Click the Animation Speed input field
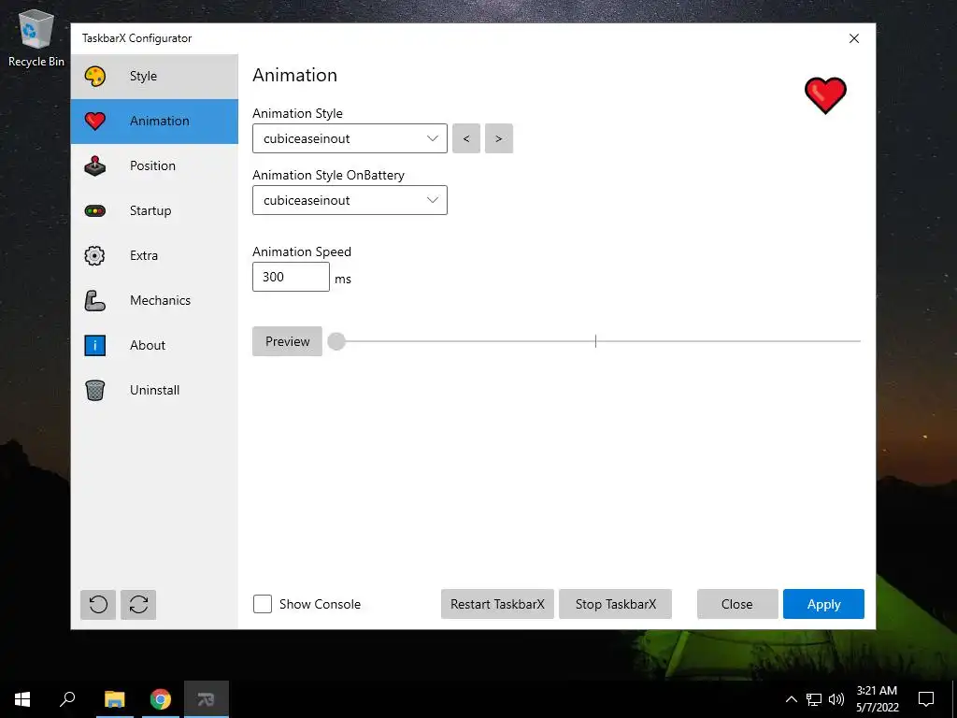The width and height of the screenshot is (957, 718). pyautogui.click(x=292, y=277)
